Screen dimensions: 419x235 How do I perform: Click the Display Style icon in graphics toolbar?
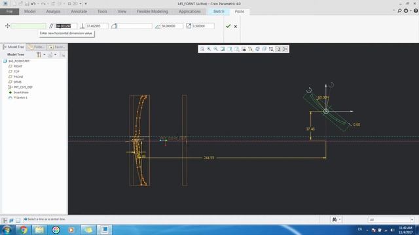point(230,49)
